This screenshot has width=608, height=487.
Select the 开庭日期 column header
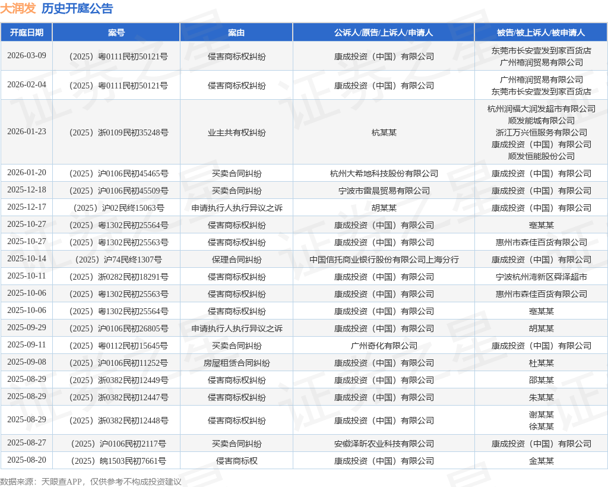click(26, 33)
